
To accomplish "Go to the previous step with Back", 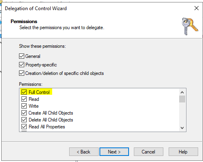I will click(x=84, y=152).
